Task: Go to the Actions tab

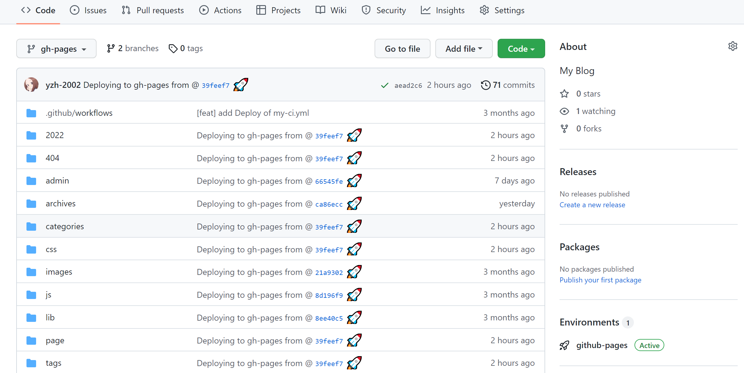Action: click(220, 11)
